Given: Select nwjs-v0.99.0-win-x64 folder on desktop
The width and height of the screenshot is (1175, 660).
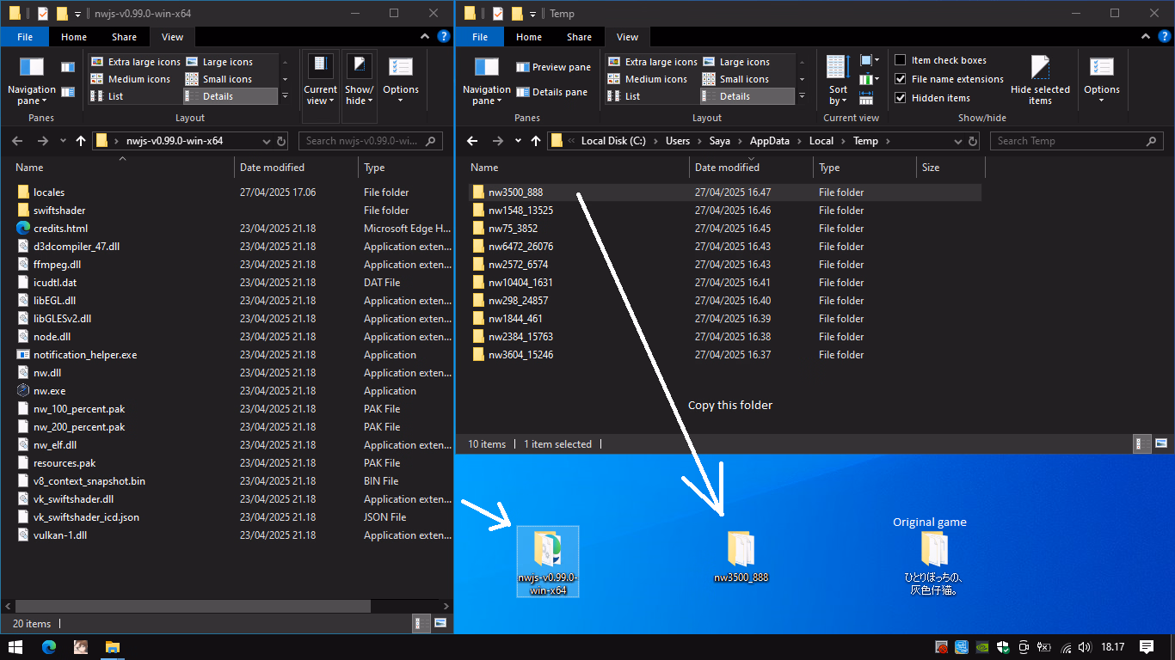Looking at the screenshot, I should [x=548, y=561].
